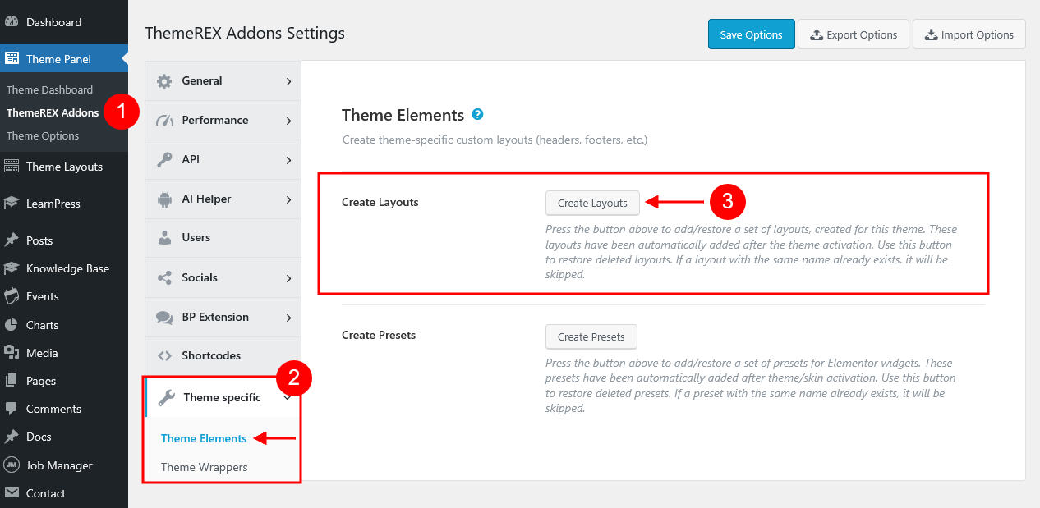The height and width of the screenshot is (508, 1040).
Task: Switch to the Shortcodes settings tab
Action: [x=223, y=356]
